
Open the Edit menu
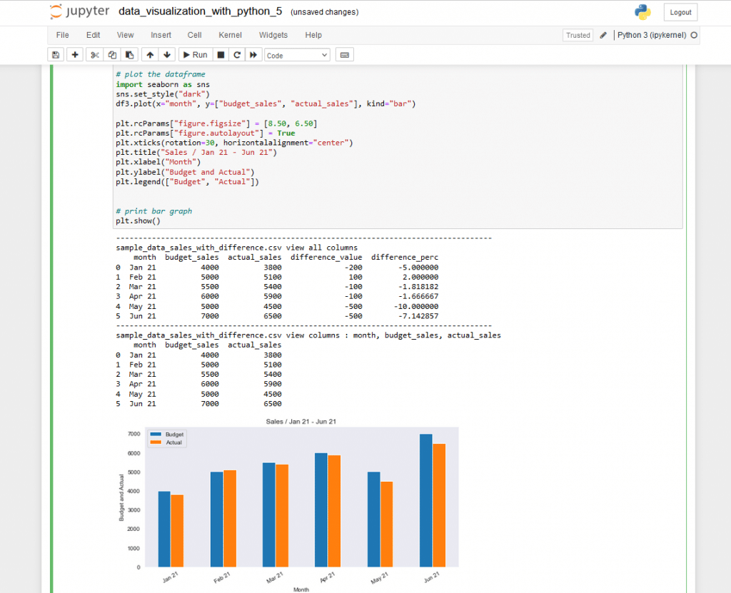tap(93, 35)
